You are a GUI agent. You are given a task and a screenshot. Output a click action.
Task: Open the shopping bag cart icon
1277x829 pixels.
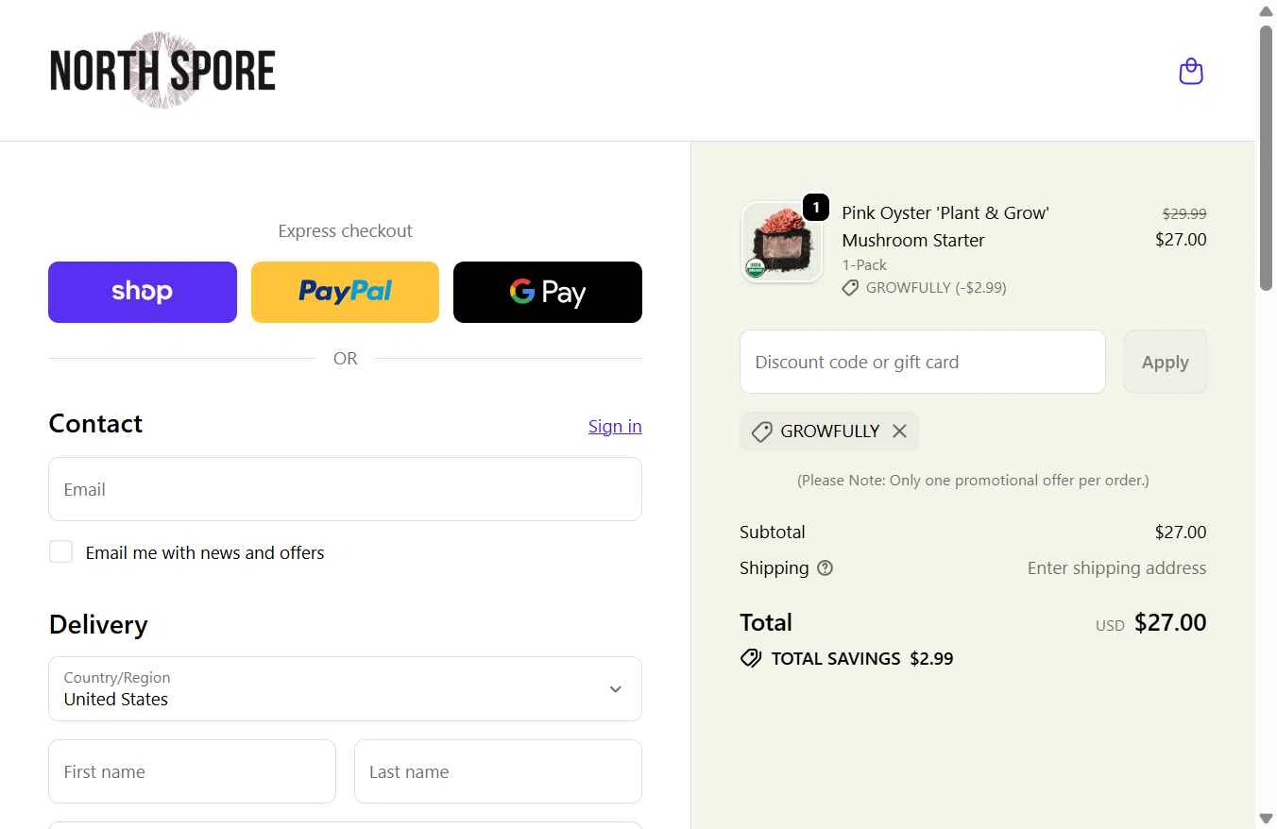coord(1191,71)
